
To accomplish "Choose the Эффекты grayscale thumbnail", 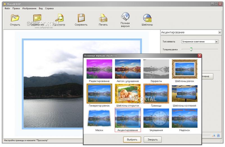I will pos(156,69).
